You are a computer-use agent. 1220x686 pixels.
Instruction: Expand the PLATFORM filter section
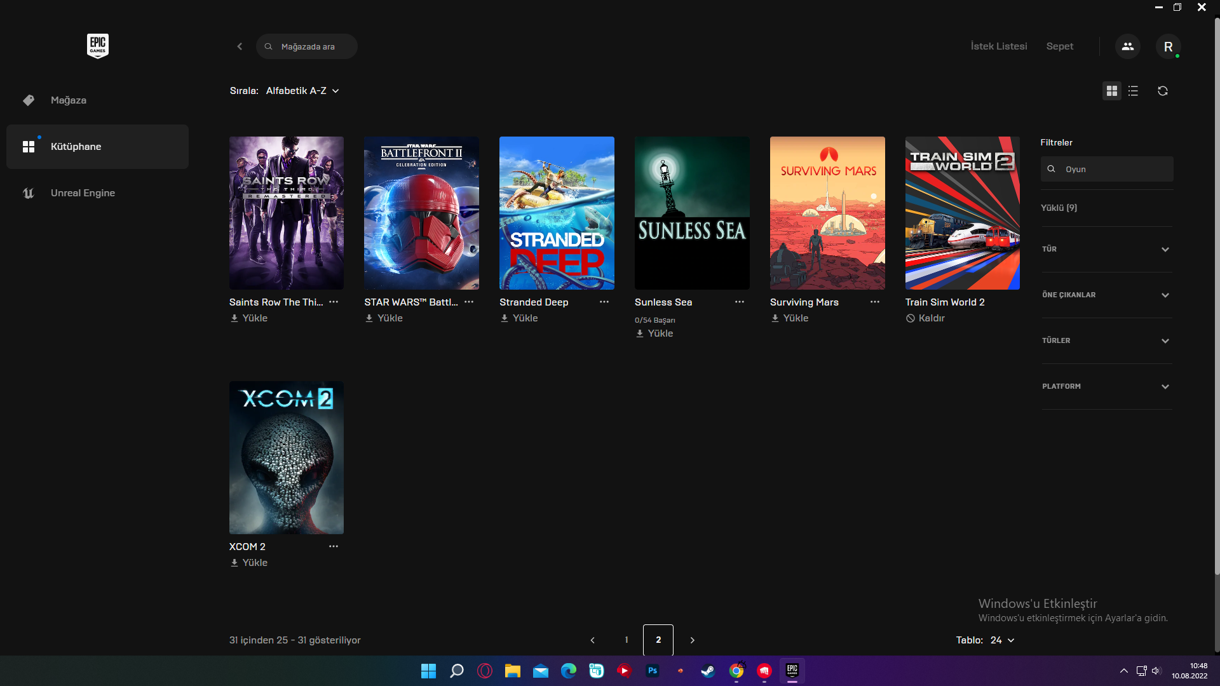(x=1106, y=387)
